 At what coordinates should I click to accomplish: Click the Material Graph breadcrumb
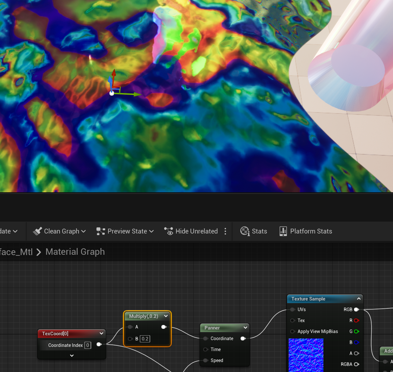coord(75,252)
